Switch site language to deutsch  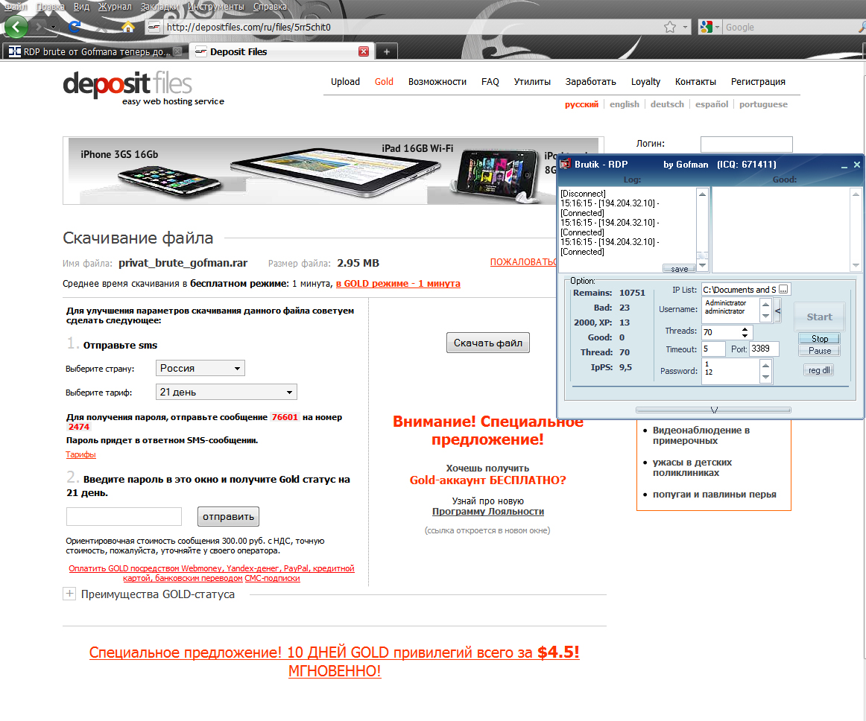667,104
